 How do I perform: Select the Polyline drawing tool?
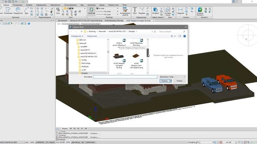point(8,11)
